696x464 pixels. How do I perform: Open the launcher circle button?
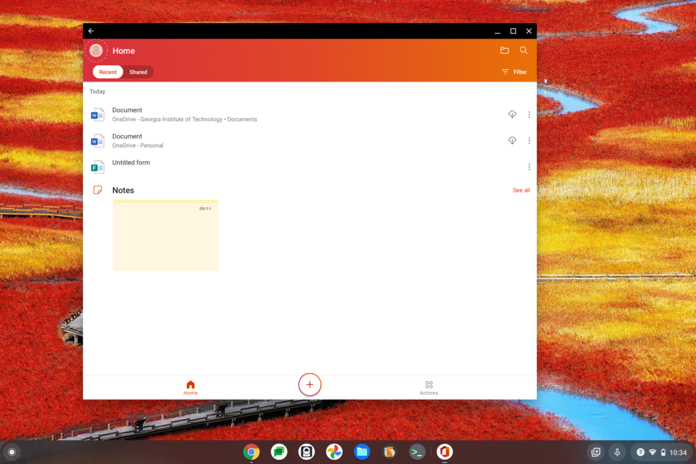pyautogui.click(x=12, y=452)
